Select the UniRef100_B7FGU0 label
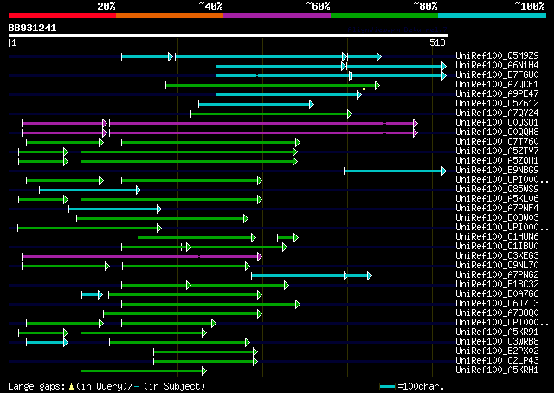Screen dimensions: 554x393 (x=497, y=74)
